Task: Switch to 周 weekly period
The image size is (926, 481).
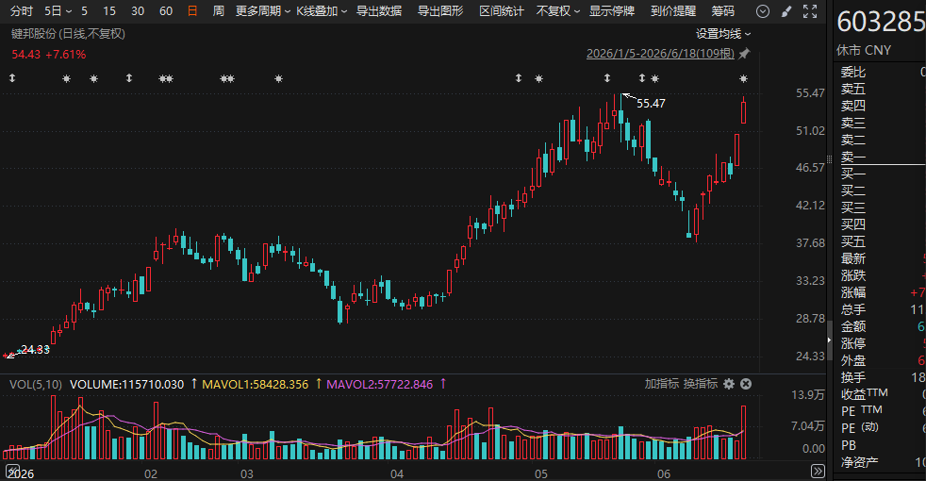Action: [219, 11]
